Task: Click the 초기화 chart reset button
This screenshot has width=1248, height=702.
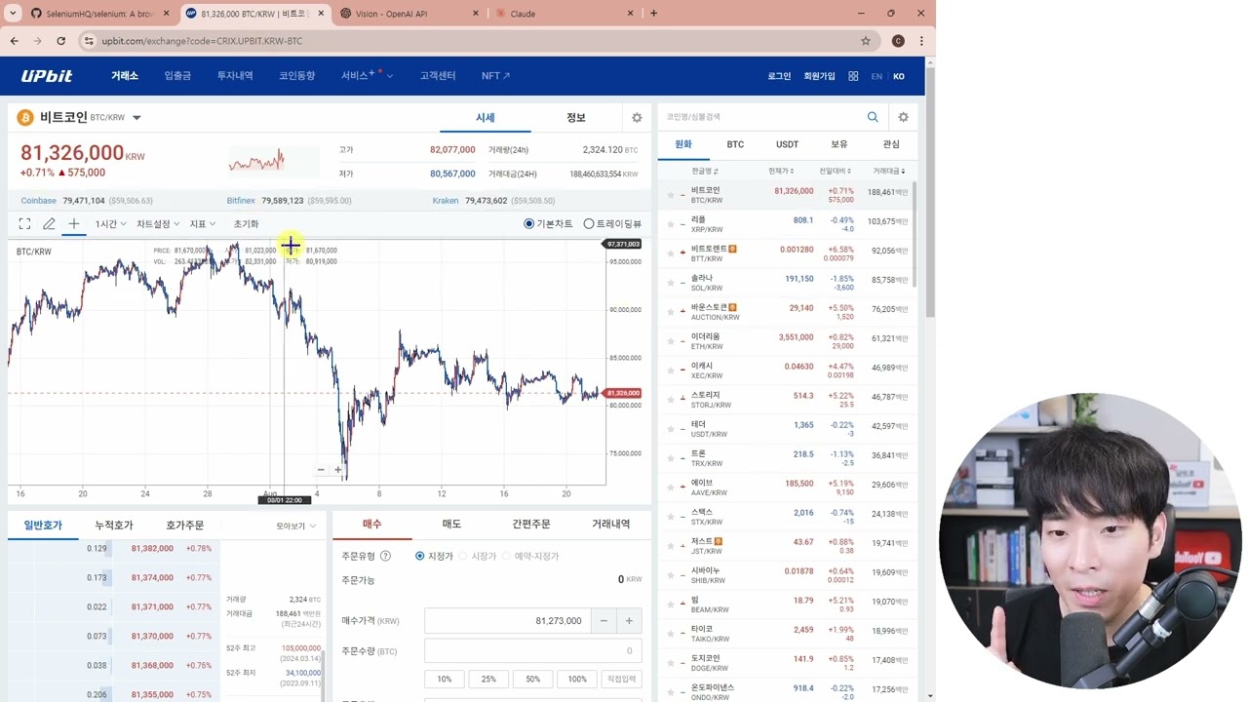Action: point(246,224)
